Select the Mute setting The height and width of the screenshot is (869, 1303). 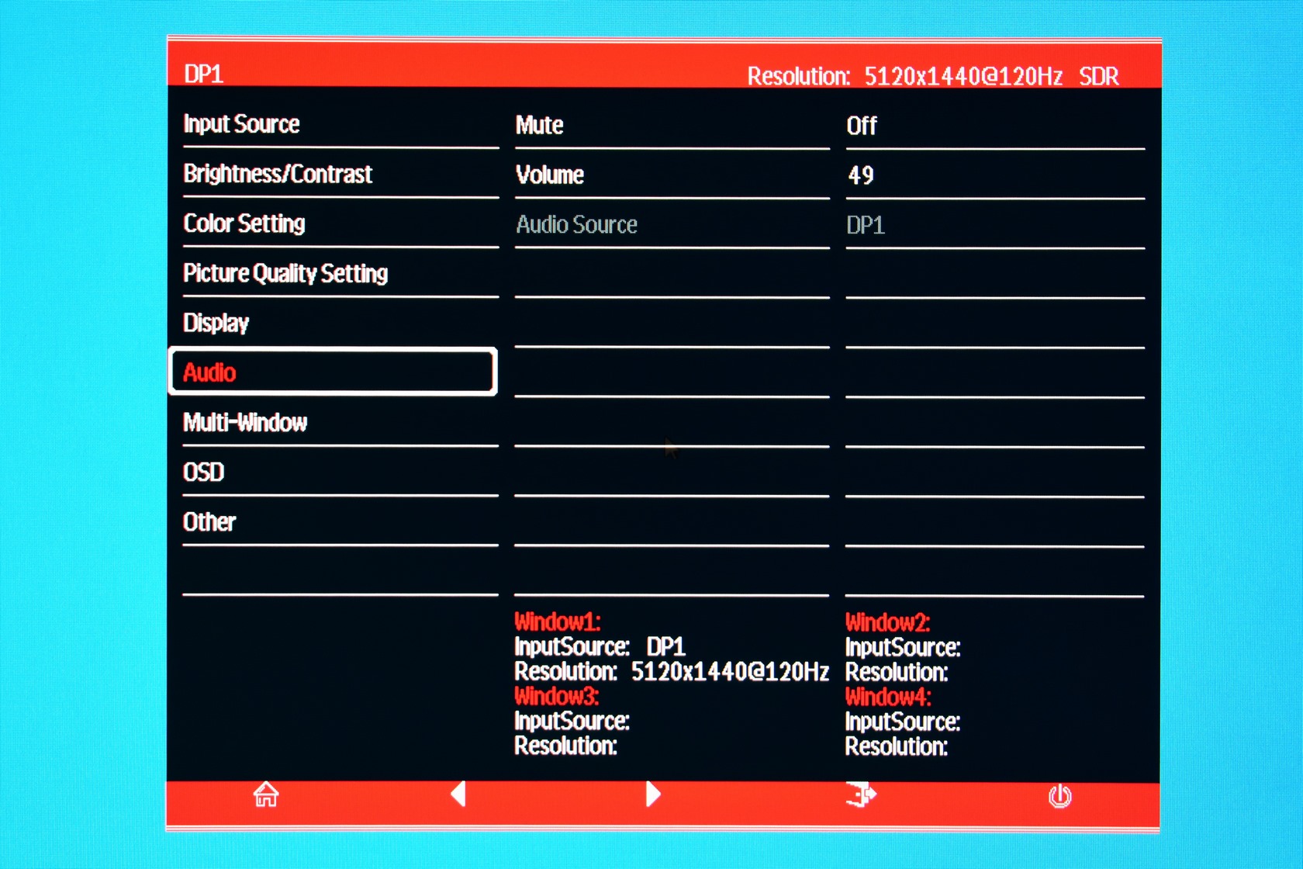[540, 125]
